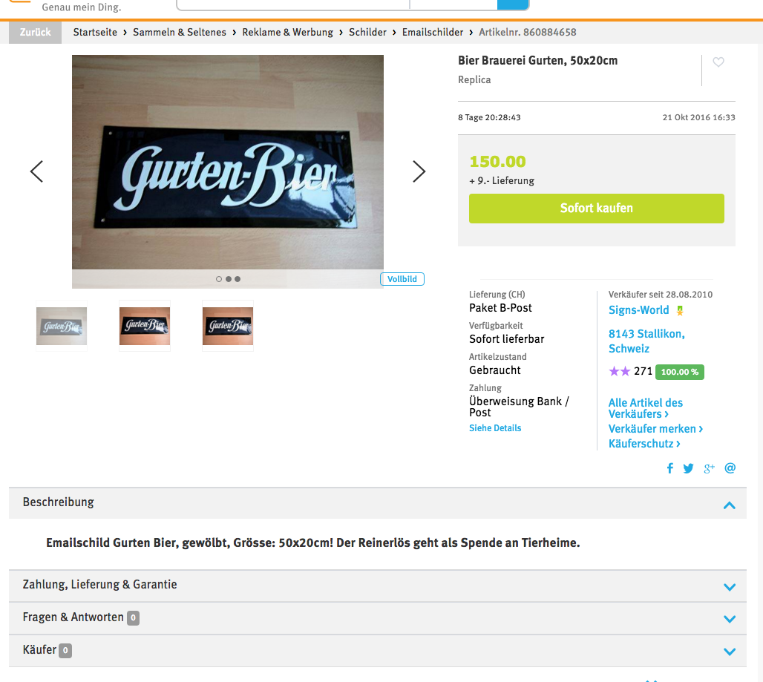The width and height of the screenshot is (763, 682).
Task: Expand Zahlung, Lieferung & Garantie section
Action: tap(377, 586)
